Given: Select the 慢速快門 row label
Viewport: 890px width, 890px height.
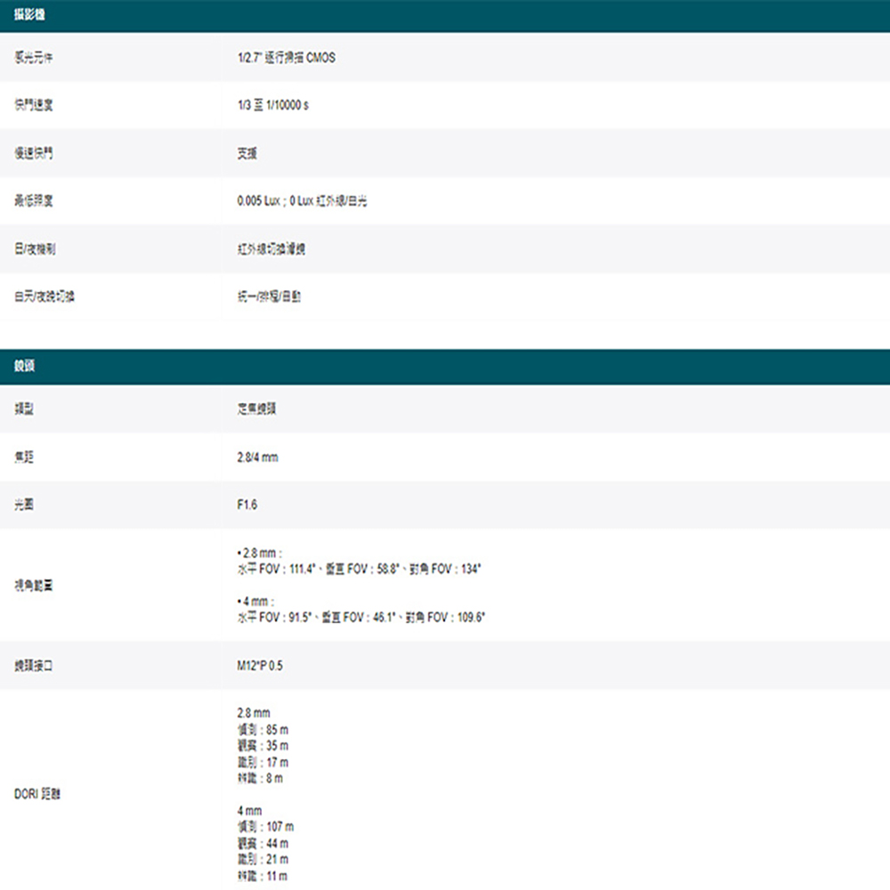Looking at the screenshot, I should click(x=34, y=153).
